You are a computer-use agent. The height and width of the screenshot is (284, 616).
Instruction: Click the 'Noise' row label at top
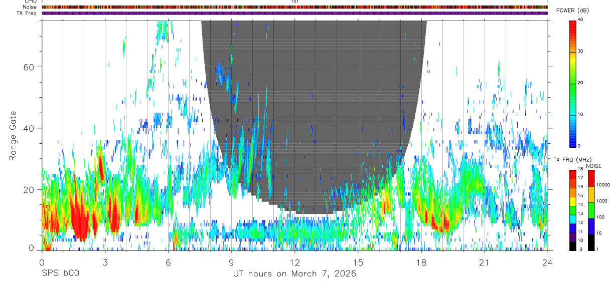(x=30, y=8)
